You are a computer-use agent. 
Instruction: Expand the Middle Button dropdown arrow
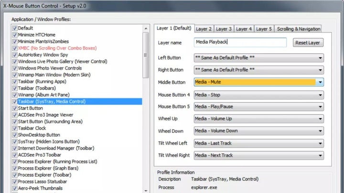(x=320, y=82)
